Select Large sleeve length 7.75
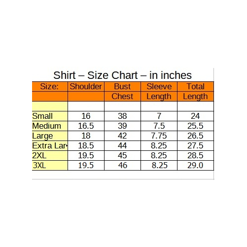This screenshot has height=247, width=247. [x=159, y=136]
